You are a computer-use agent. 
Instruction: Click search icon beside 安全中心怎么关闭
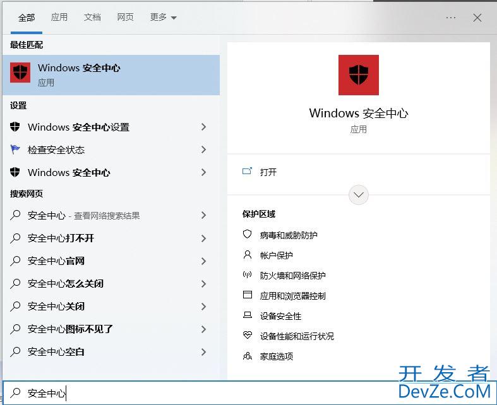pyautogui.click(x=15, y=284)
